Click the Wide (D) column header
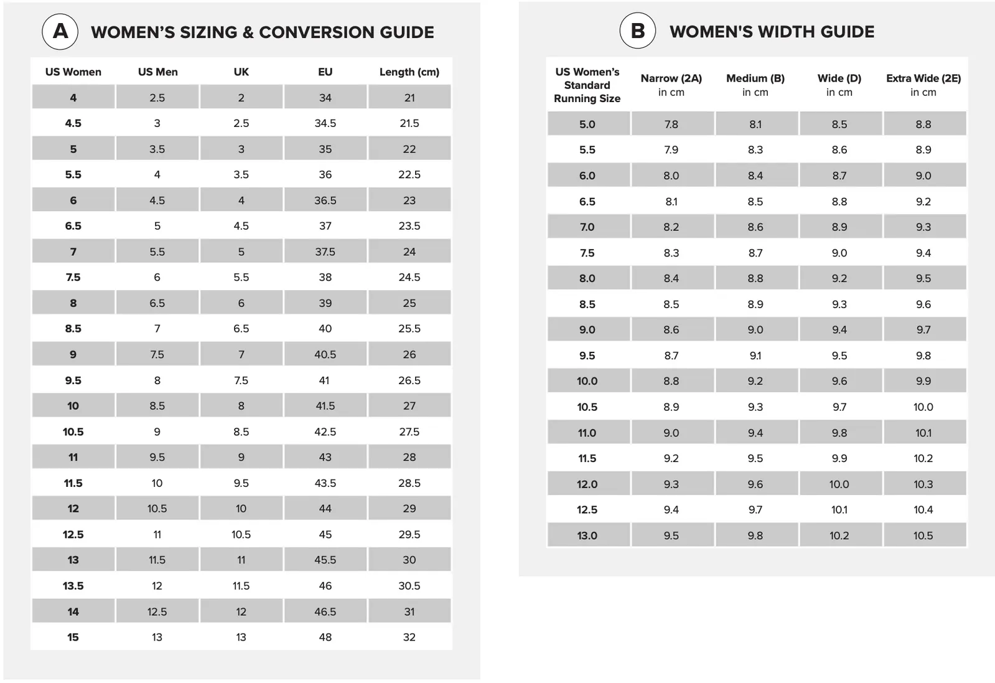The width and height of the screenshot is (995, 683). pyautogui.click(x=839, y=85)
